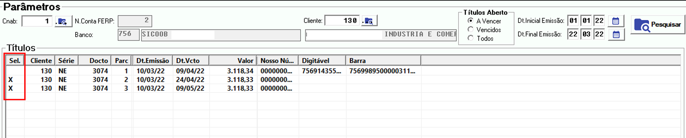Toggle selection mark on parcela 2 row
Screen dimensions: 686x138
15,79
